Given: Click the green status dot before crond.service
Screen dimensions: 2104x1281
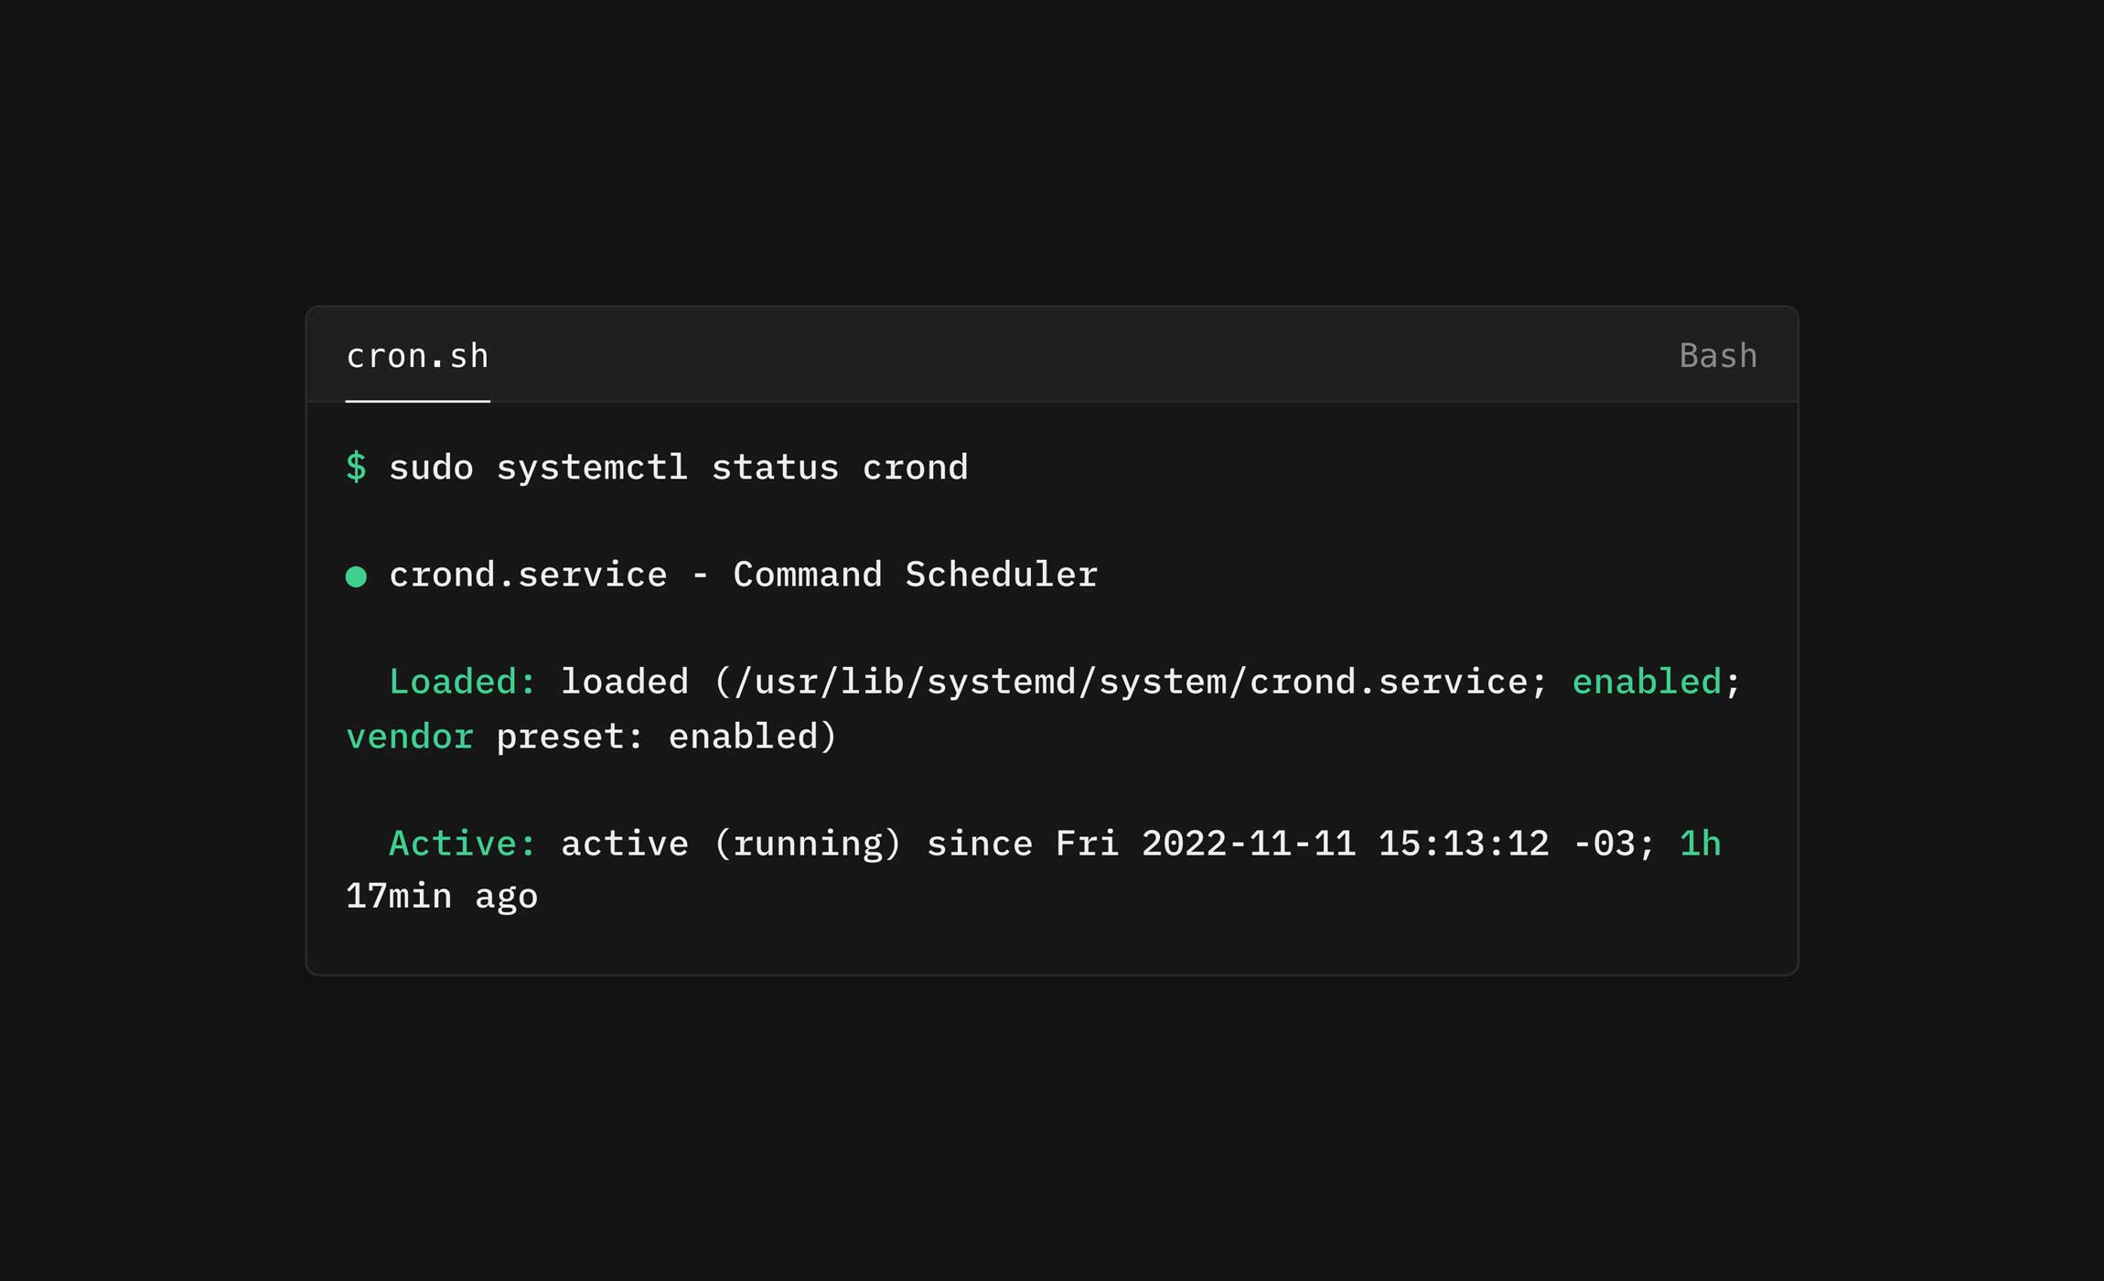Looking at the screenshot, I should 356,576.
